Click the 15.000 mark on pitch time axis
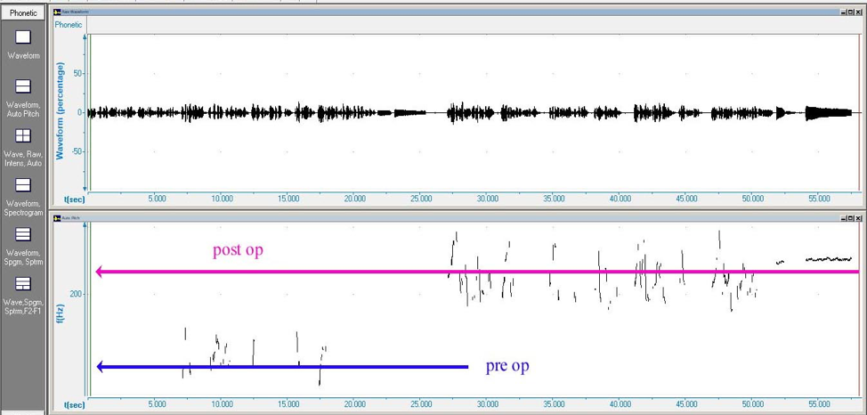Viewport: 867px width, 415px height. [288, 404]
